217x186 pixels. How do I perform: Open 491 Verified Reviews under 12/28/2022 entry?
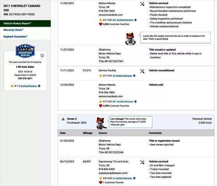click(x=123, y=102)
